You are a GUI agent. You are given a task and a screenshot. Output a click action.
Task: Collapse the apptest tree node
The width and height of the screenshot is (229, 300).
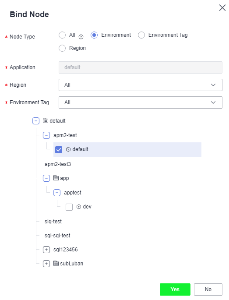pos(57,193)
